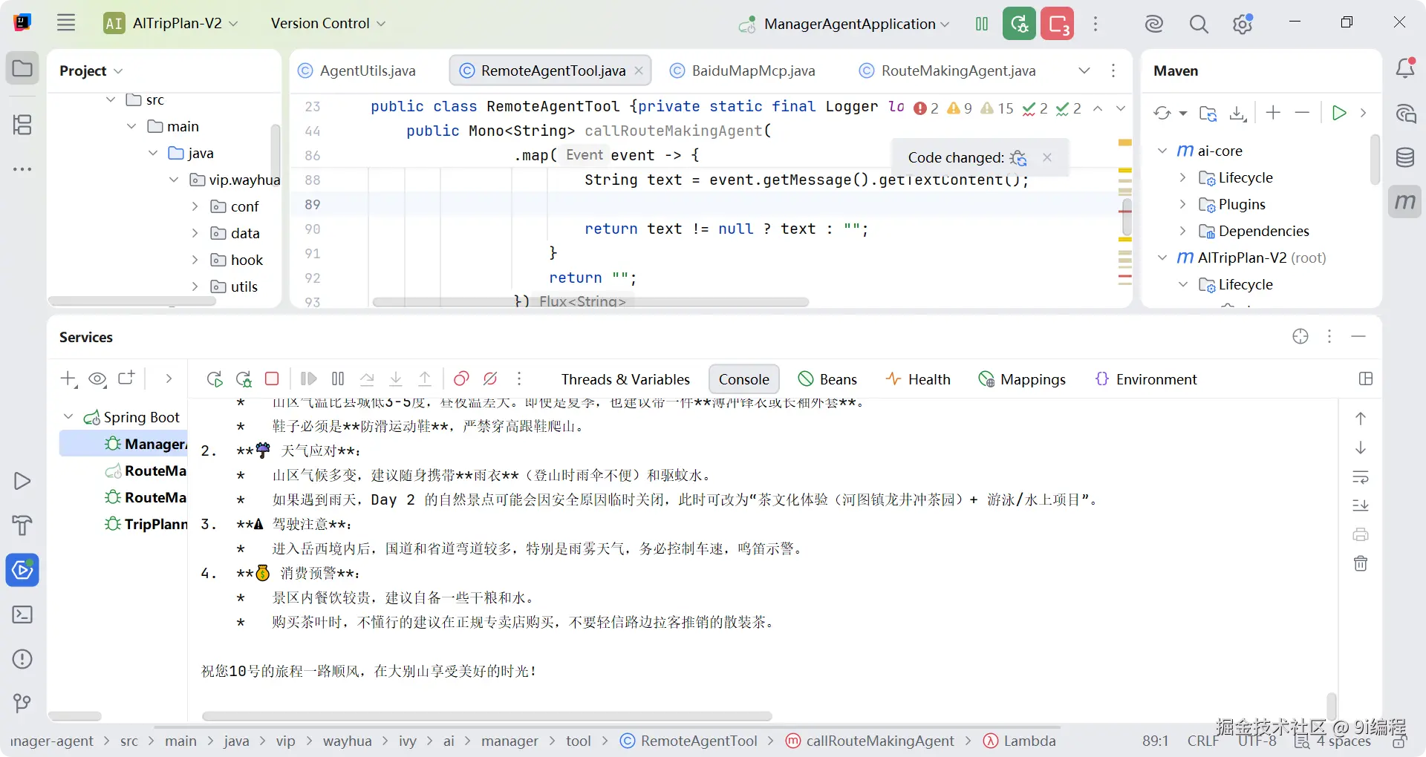Open Build hammer tool window

[22, 525]
